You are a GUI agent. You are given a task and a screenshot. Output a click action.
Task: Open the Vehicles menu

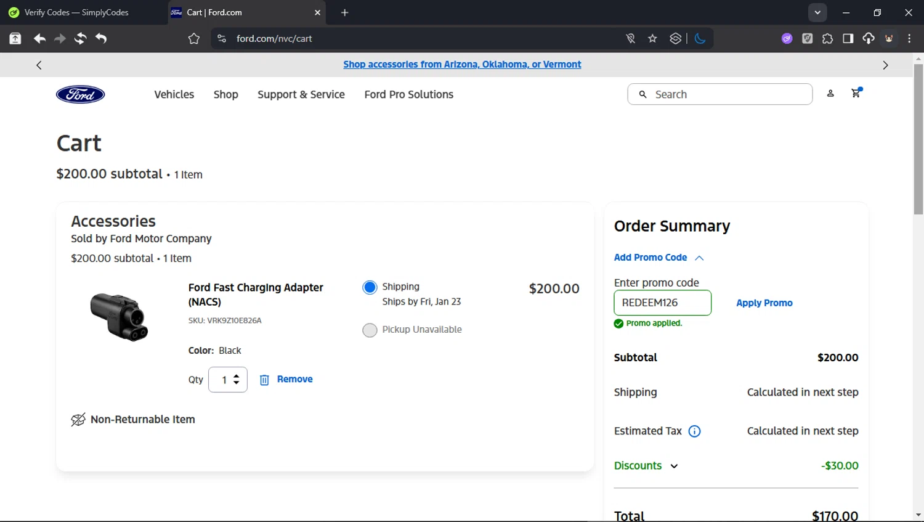click(x=174, y=94)
